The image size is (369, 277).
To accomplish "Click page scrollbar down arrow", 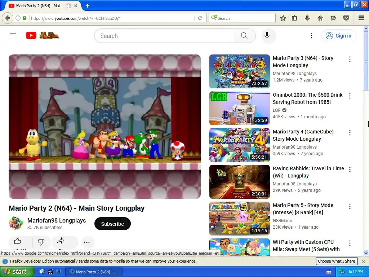I will pyautogui.click(x=366, y=253).
